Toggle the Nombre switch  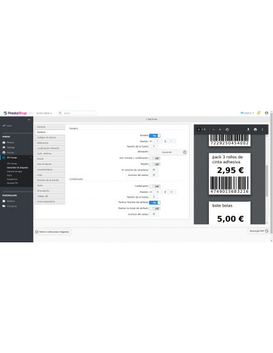click(x=155, y=136)
